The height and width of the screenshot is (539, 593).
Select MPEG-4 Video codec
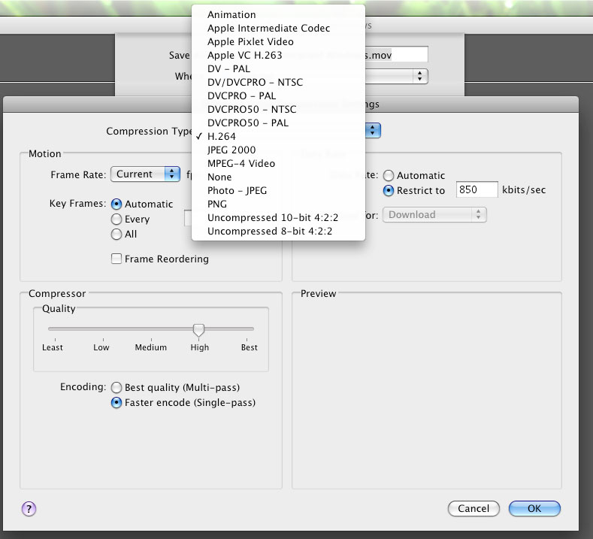tap(278, 163)
